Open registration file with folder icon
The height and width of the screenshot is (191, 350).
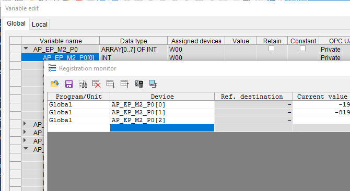pyautogui.click(x=55, y=84)
